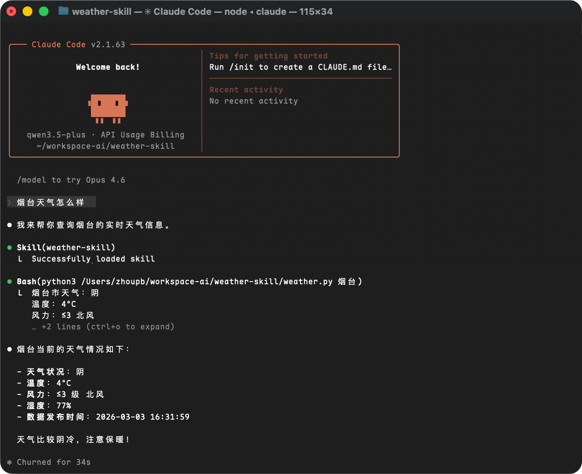582x474 pixels.
Task: Click the Successfully loaded skill result line
Action: [93, 259]
